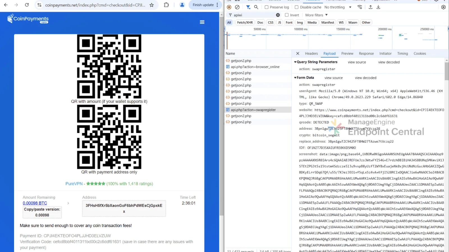Viewport: 449px width, 252px height.
Task: Reload the page with the refresh icon
Action: coord(27,5)
